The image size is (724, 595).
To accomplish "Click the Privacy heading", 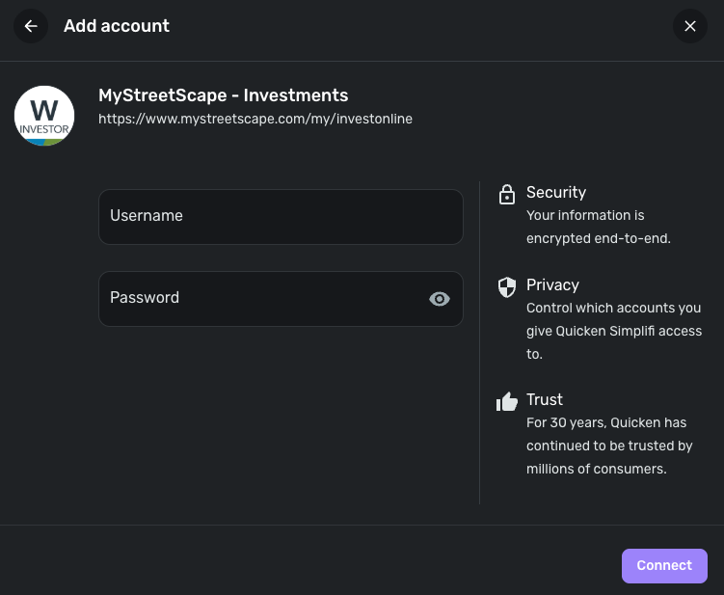I will click(x=552, y=284).
